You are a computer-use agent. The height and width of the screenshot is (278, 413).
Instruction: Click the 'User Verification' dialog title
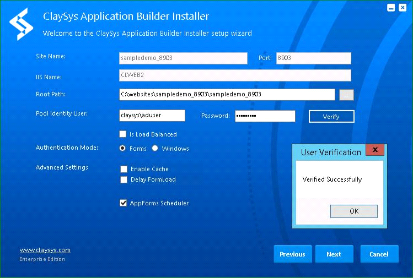[x=331, y=152]
